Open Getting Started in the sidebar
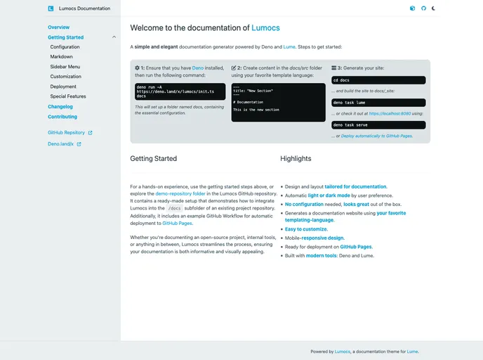This screenshot has height=360, width=483. click(x=65, y=37)
